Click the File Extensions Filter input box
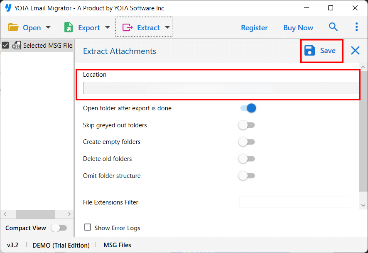The width and height of the screenshot is (368, 253). pyautogui.click(x=295, y=202)
